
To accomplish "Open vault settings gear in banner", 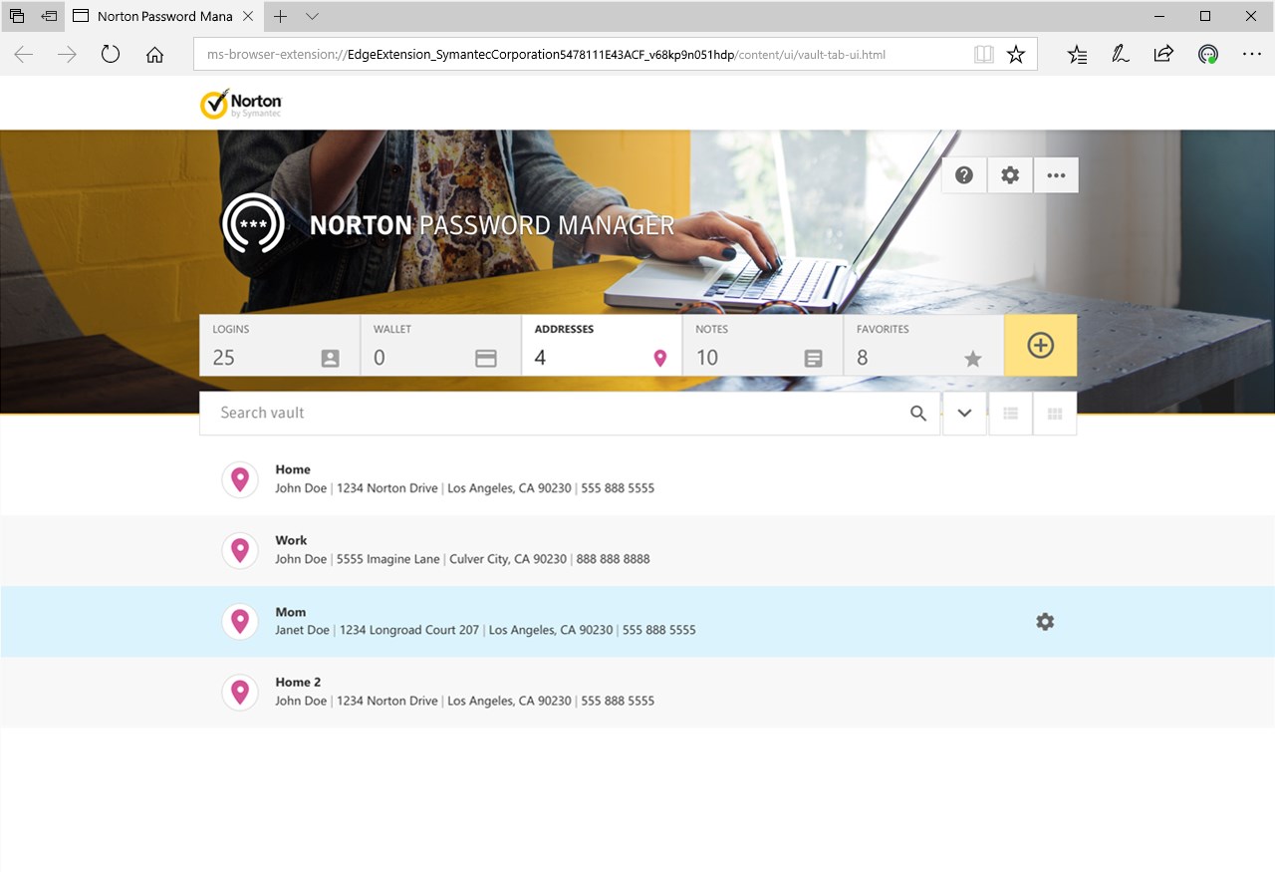I will click(x=1010, y=175).
